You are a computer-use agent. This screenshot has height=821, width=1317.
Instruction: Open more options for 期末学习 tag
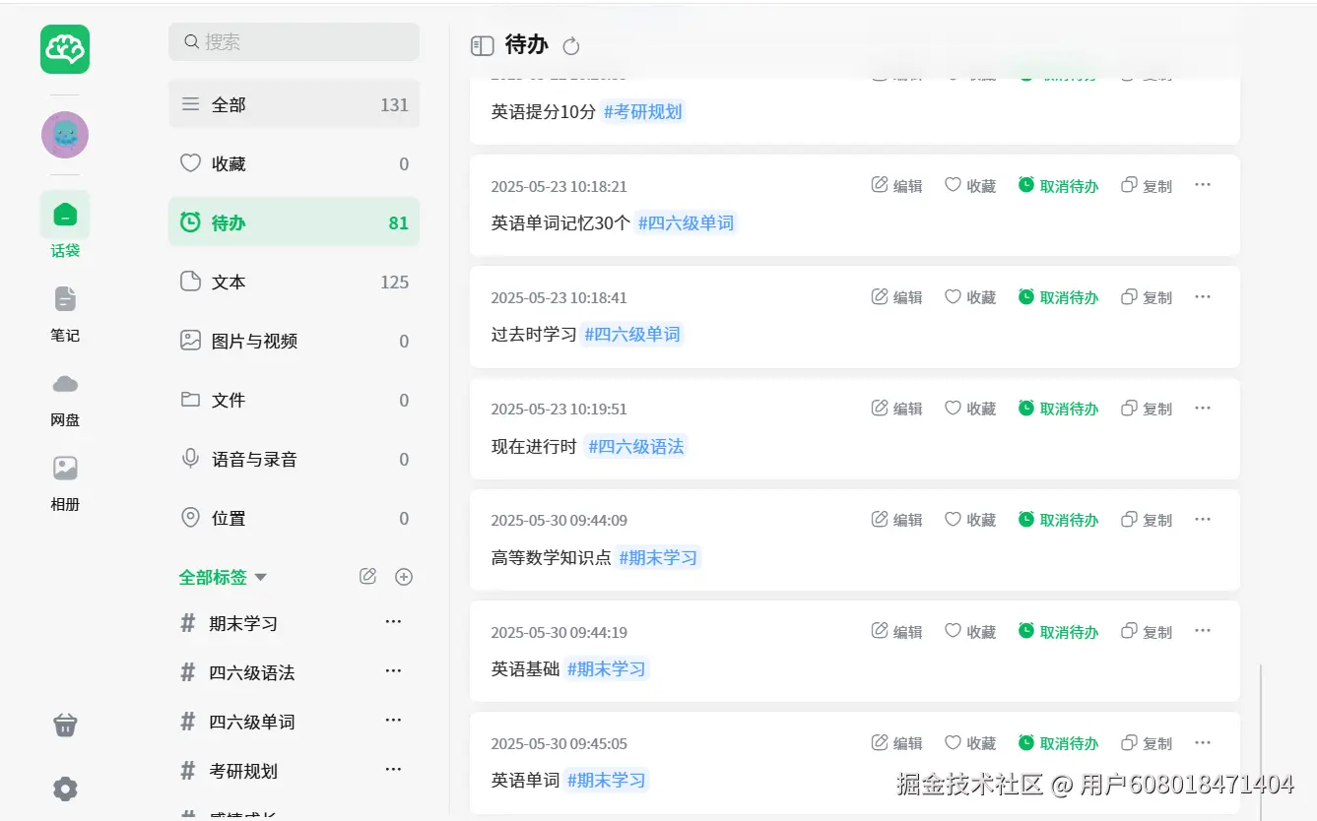click(393, 622)
